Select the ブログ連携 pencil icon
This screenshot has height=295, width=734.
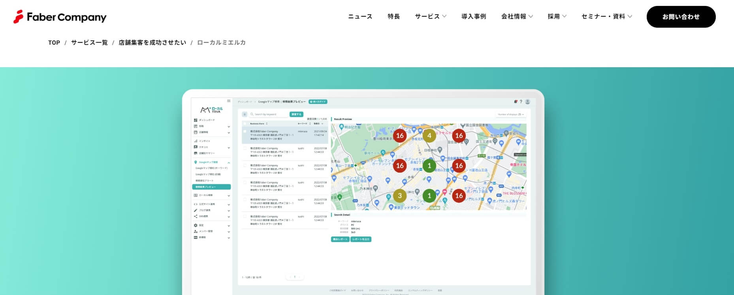pos(196,210)
